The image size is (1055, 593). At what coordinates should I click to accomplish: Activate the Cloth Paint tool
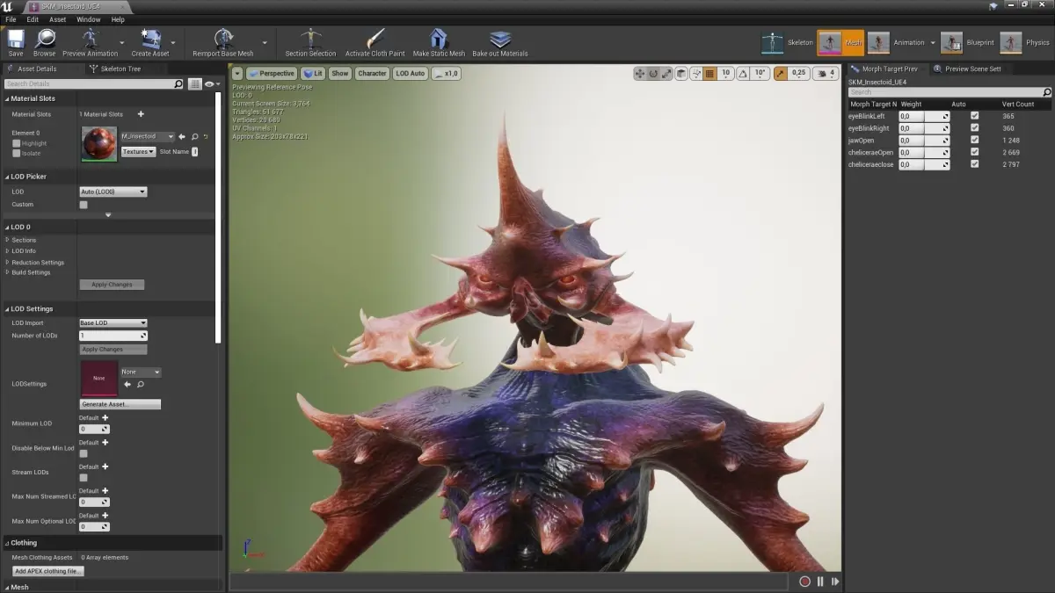point(375,42)
